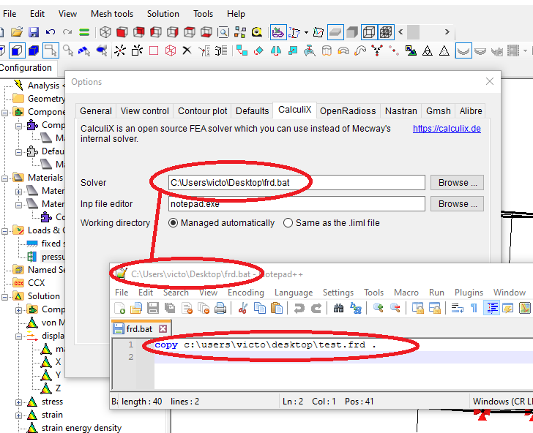Image resolution: width=533 pixels, height=433 pixels.
Task: Open the Mesh tools menu
Action: click(112, 14)
